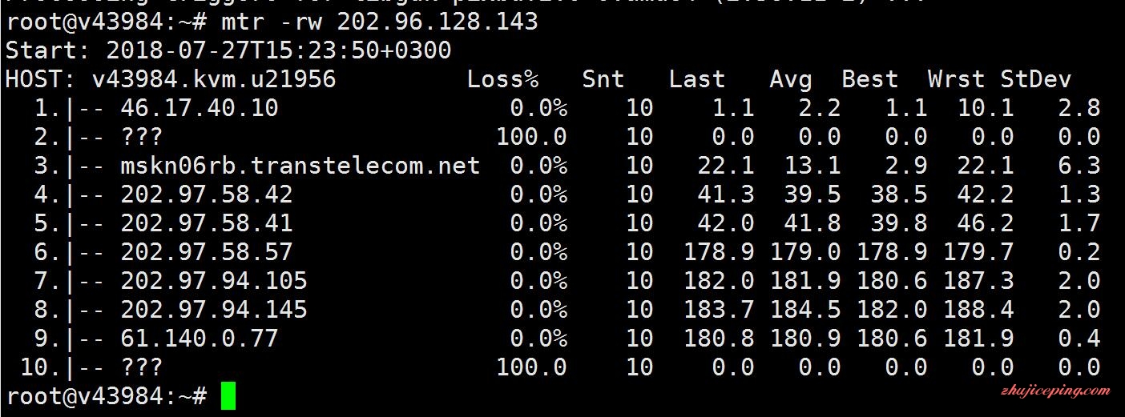Click the Avg column header

coord(791,80)
